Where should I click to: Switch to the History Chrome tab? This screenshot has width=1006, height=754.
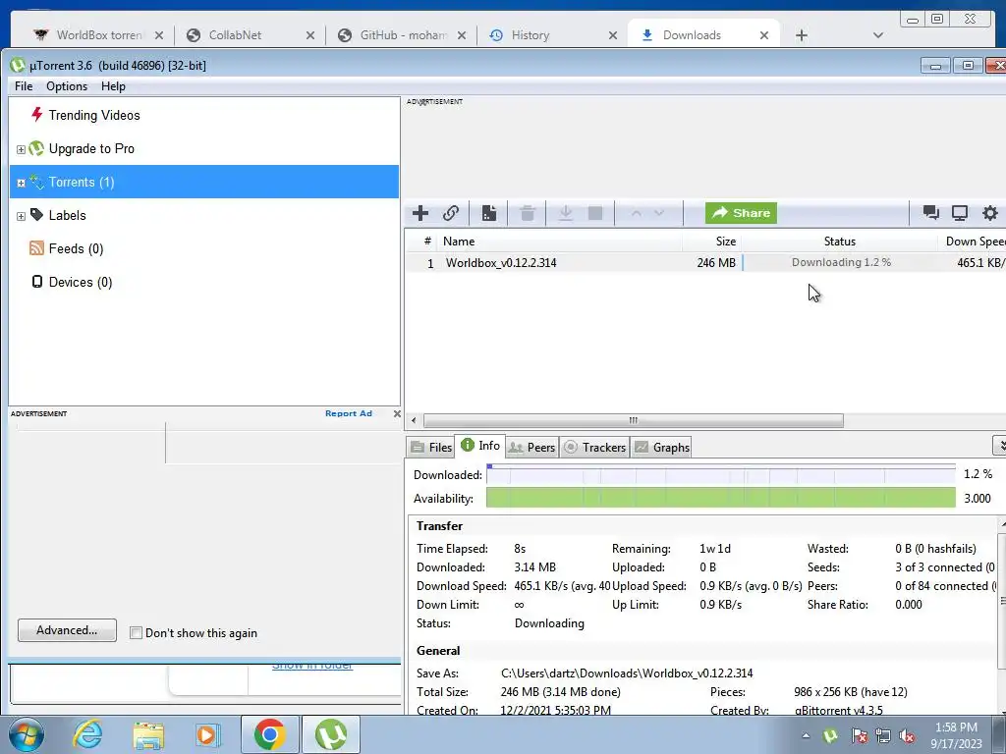552,35
